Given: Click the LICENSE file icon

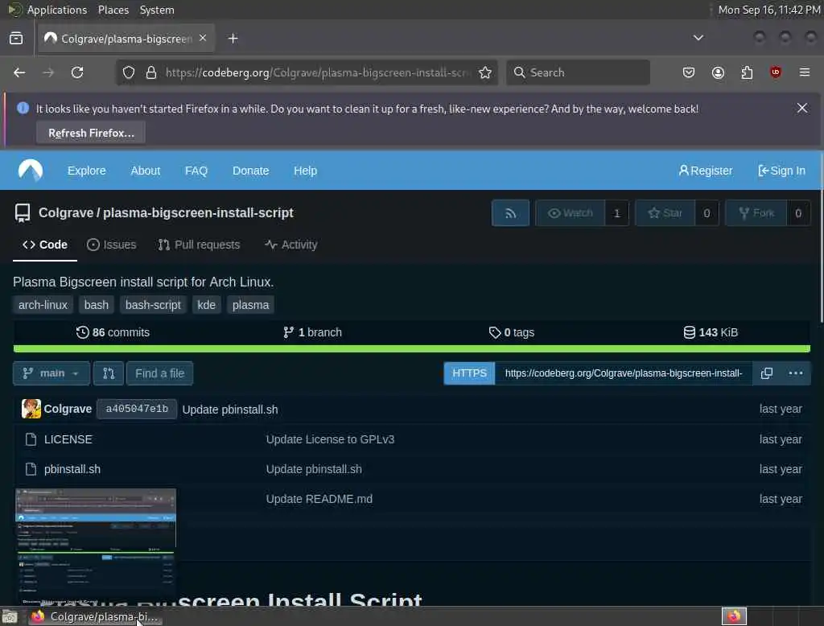Looking at the screenshot, I should point(31,439).
